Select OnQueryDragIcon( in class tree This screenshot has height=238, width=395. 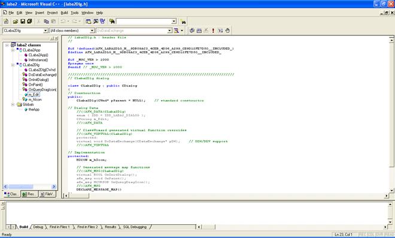(42, 89)
